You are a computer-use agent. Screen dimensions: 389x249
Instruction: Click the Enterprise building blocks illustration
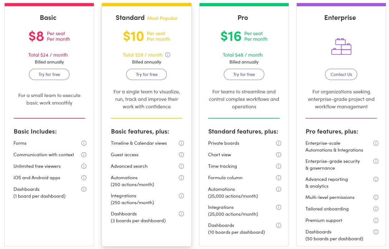341,46
